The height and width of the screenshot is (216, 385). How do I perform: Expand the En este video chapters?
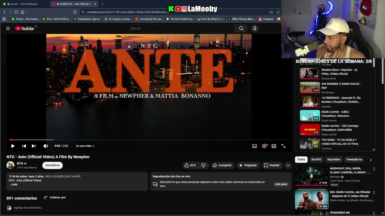pyautogui.click(x=85, y=146)
